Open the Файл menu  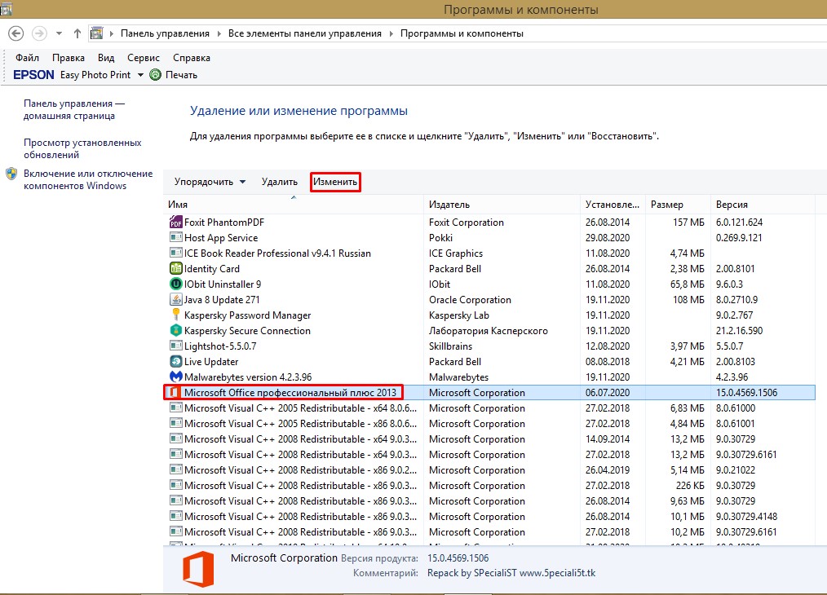pyautogui.click(x=27, y=58)
